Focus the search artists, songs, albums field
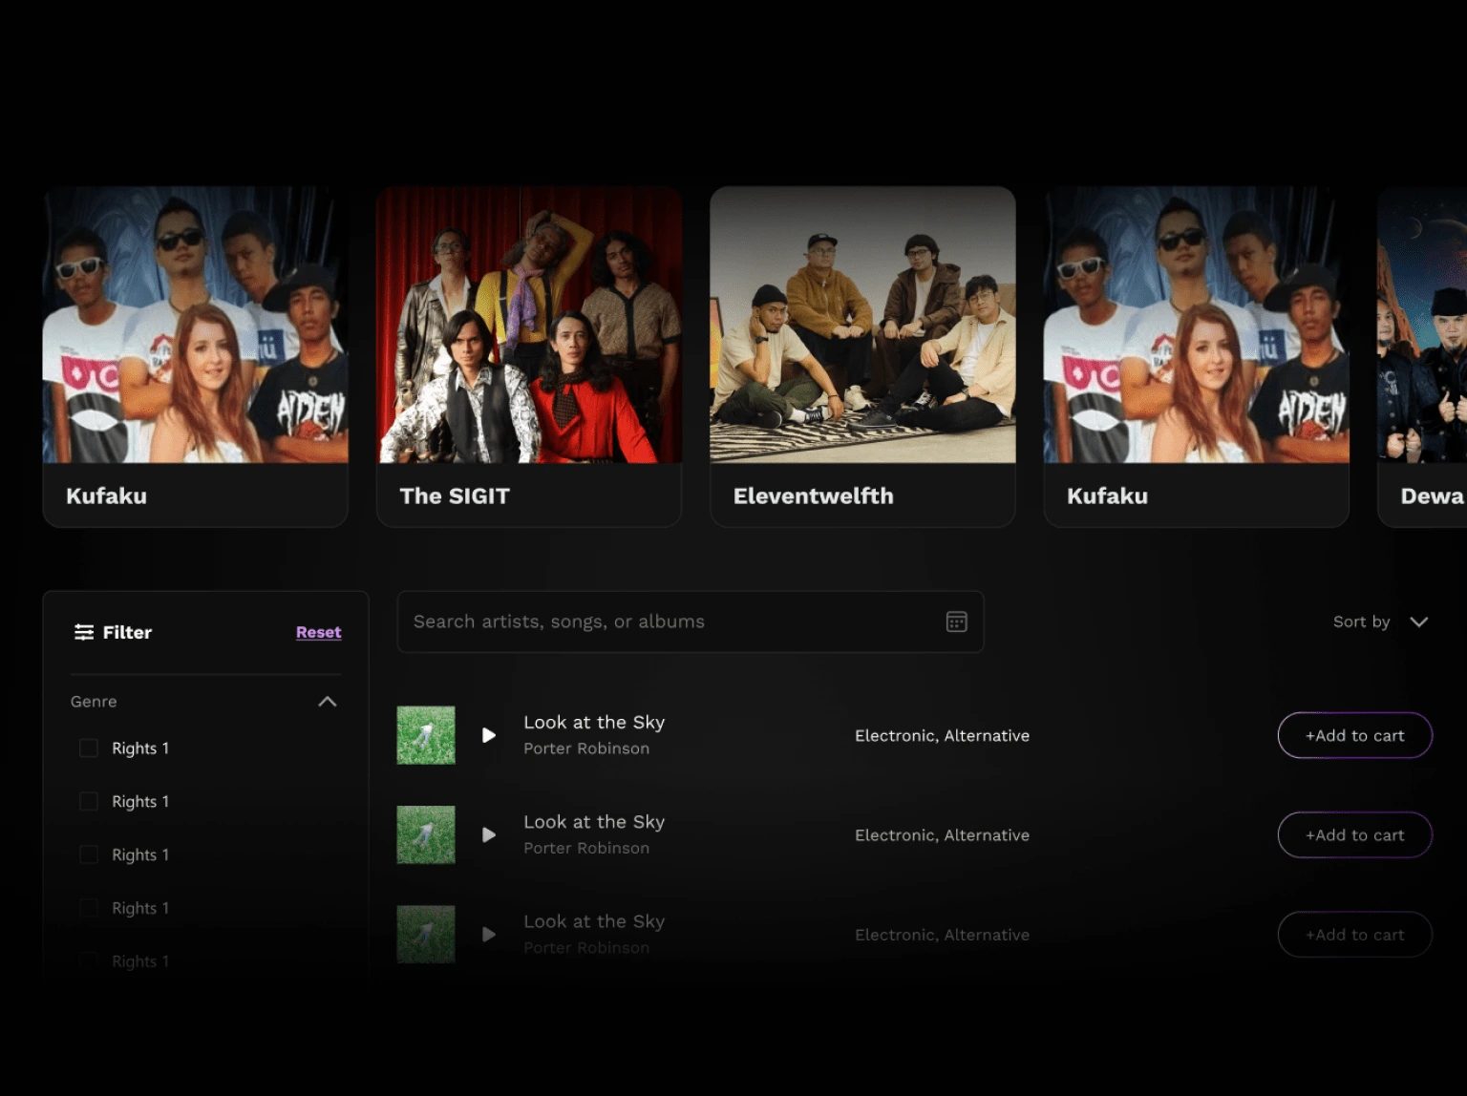The image size is (1467, 1096). [x=669, y=622]
